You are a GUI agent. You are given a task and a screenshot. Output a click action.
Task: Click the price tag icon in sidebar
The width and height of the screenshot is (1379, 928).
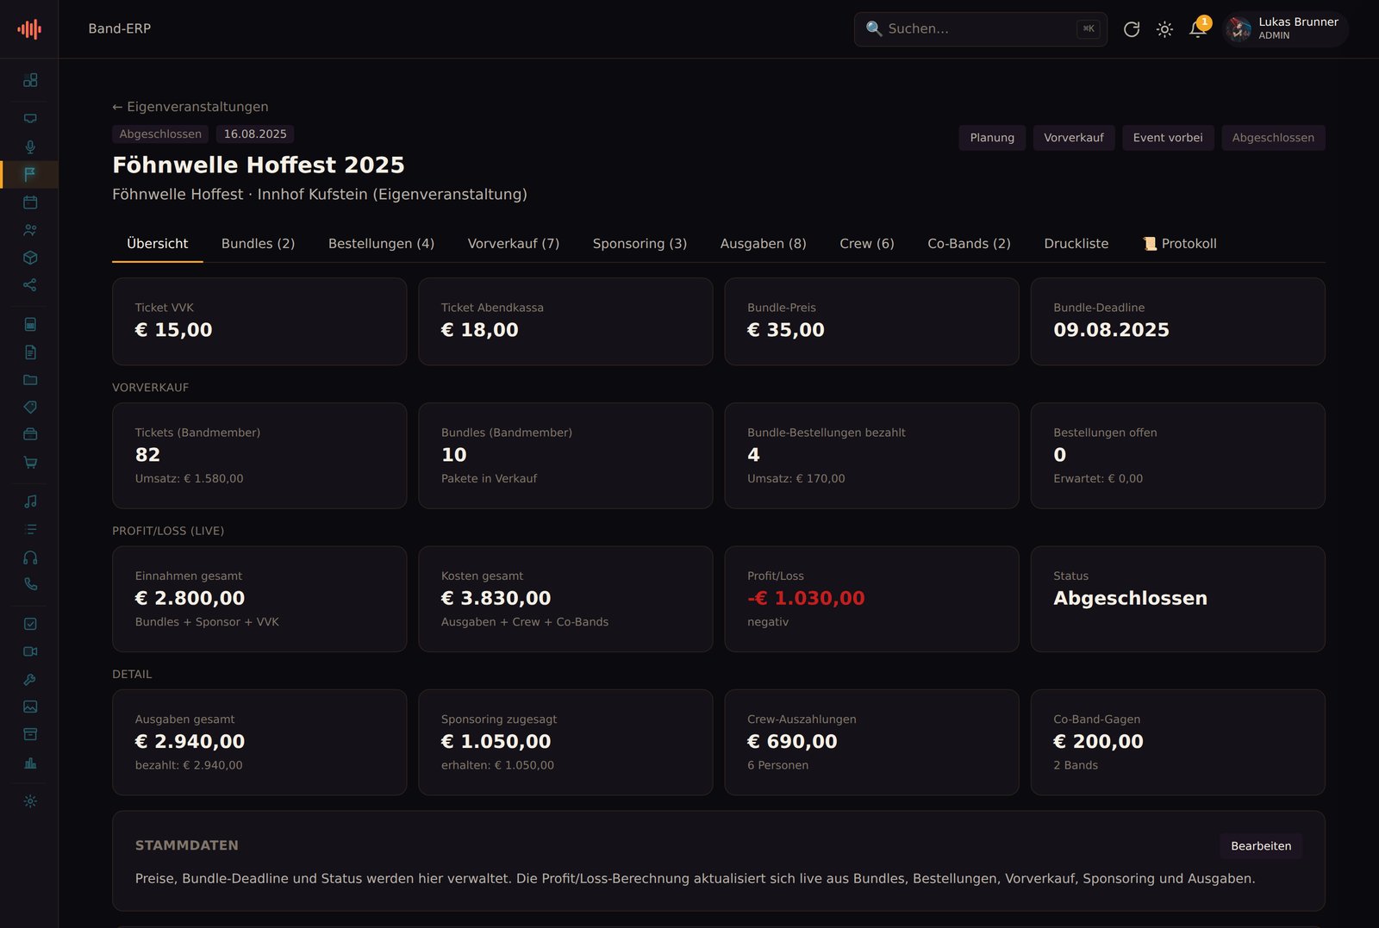pyautogui.click(x=30, y=407)
